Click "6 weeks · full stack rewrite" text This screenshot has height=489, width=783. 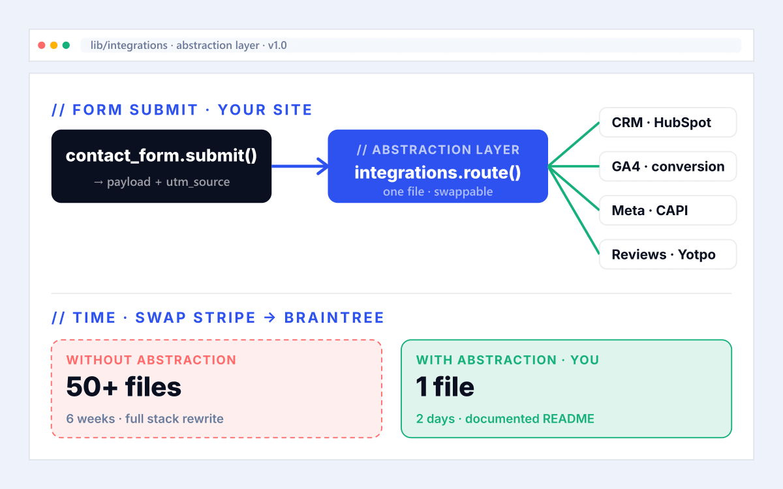145,419
